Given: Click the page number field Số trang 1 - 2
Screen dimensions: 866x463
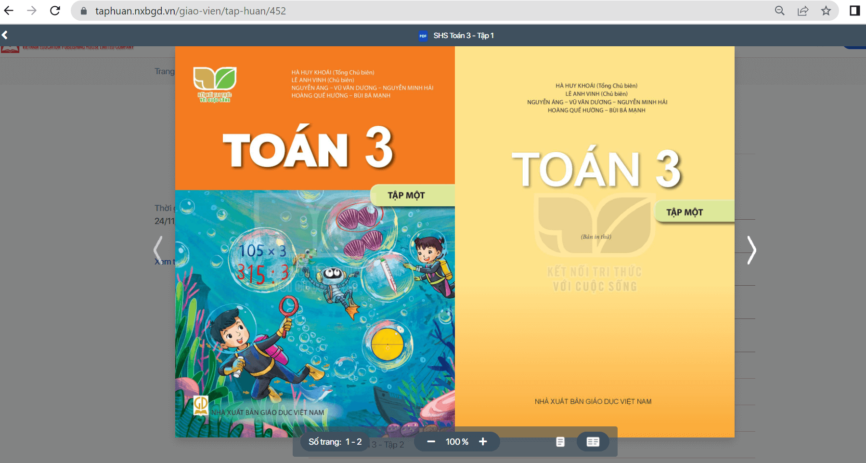Looking at the screenshot, I should [x=335, y=442].
